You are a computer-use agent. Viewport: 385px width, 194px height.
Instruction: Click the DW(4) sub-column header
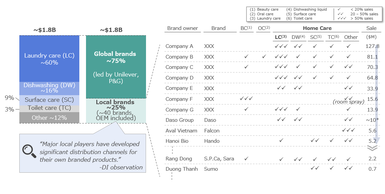(x=298, y=37)
